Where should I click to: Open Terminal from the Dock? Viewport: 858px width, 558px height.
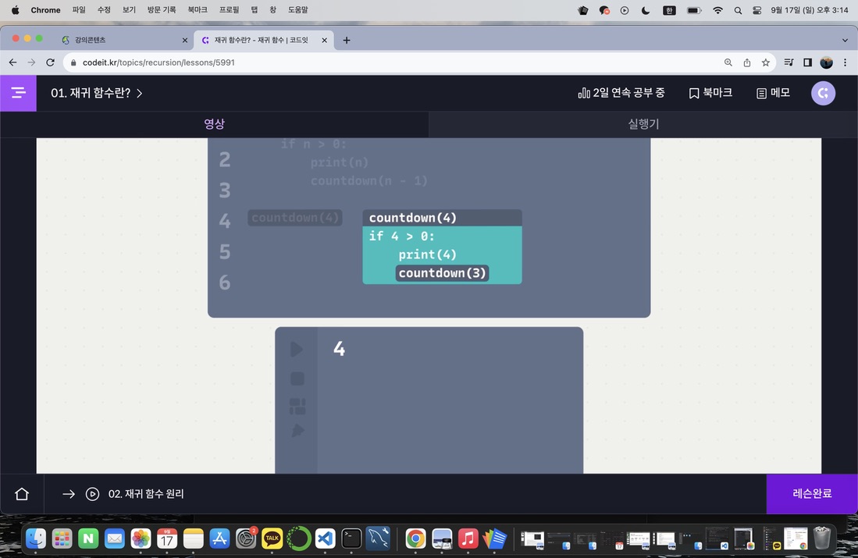351,538
